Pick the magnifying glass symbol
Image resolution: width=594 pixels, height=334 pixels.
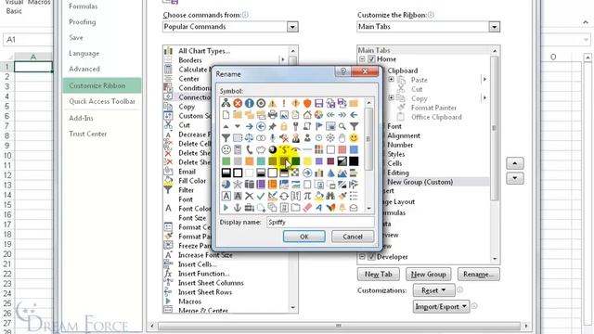click(342, 126)
